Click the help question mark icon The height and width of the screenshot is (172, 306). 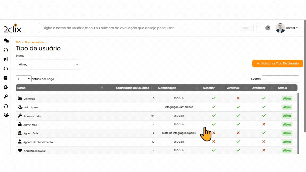tap(268, 28)
